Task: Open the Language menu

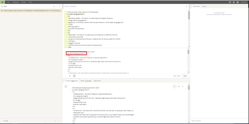Action: coord(16,2)
